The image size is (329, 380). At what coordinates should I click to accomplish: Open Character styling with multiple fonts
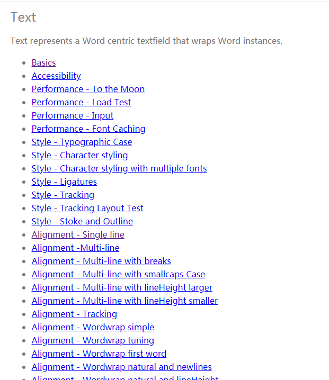119,169
